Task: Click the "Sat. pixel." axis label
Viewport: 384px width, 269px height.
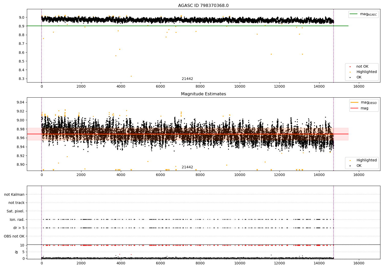Action: (15, 211)
